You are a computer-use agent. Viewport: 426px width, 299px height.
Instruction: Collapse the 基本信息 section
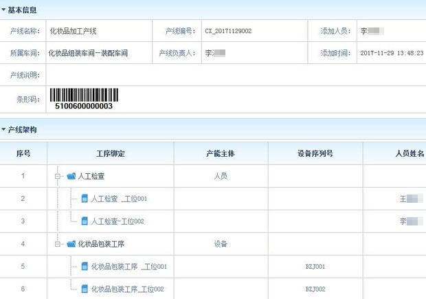(x=4, y=10)
